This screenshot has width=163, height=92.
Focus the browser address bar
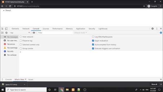click(78, 6)
